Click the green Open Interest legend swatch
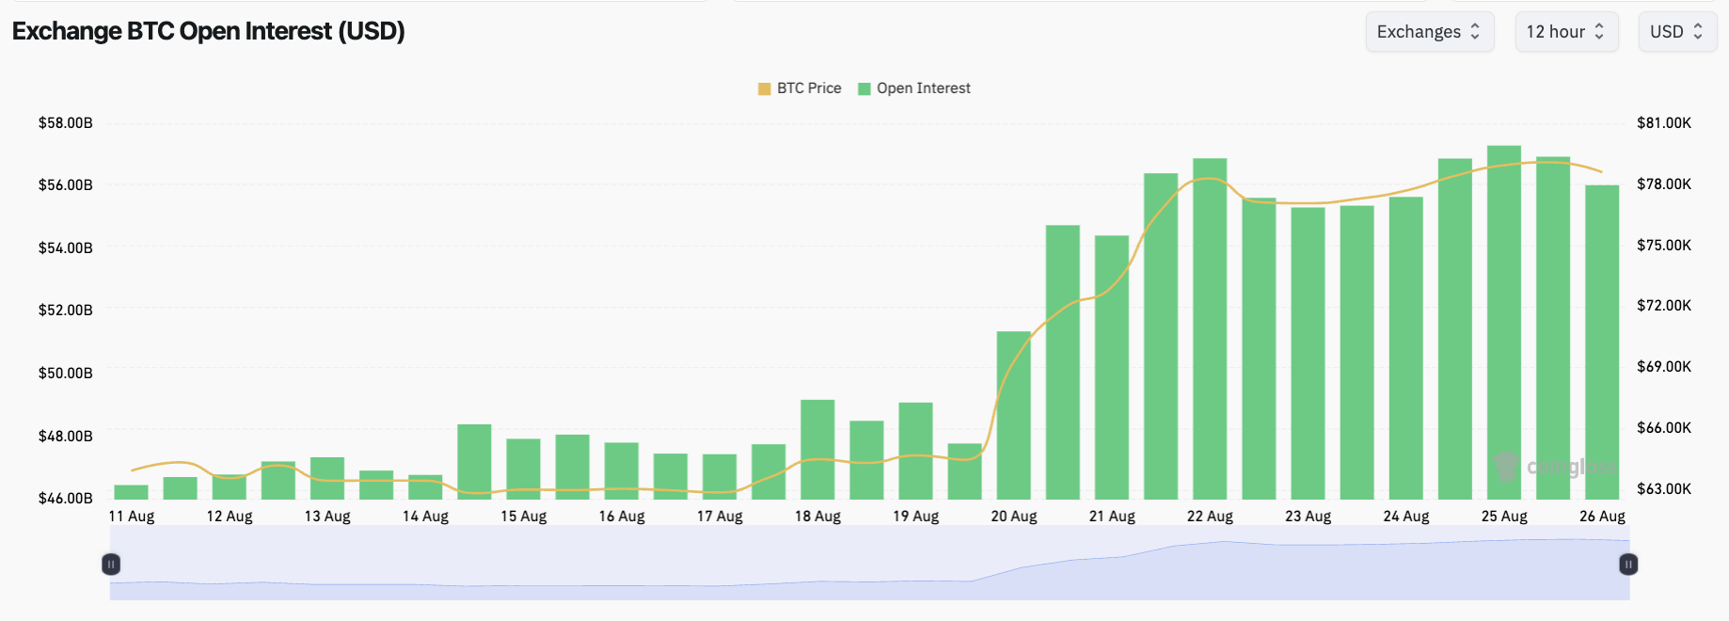This screenshot has height=621, width=1729. pyautogui.click(x=864, y=88)
